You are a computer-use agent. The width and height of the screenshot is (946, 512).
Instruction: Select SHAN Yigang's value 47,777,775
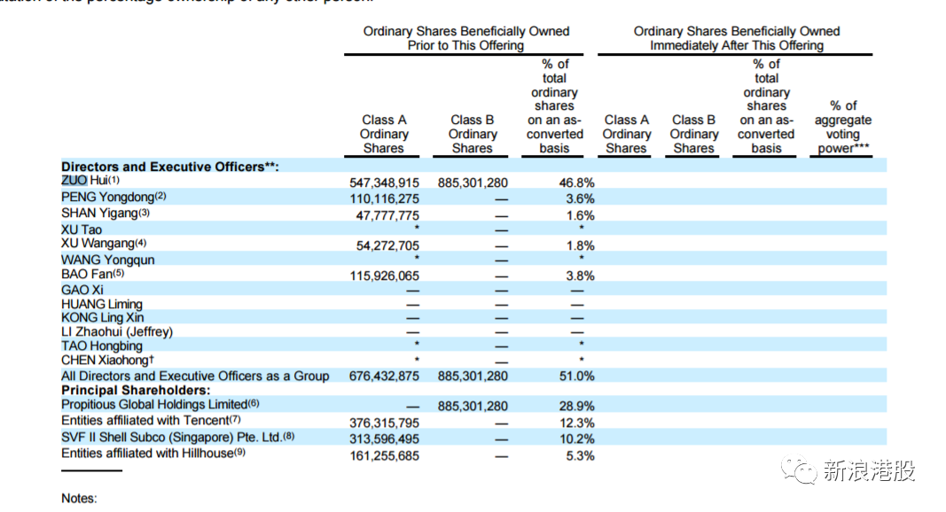(x=387, y=216)
